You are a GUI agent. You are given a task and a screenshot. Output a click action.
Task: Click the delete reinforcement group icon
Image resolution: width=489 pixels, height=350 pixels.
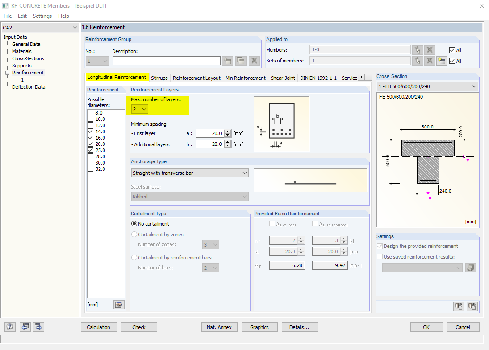254,61
